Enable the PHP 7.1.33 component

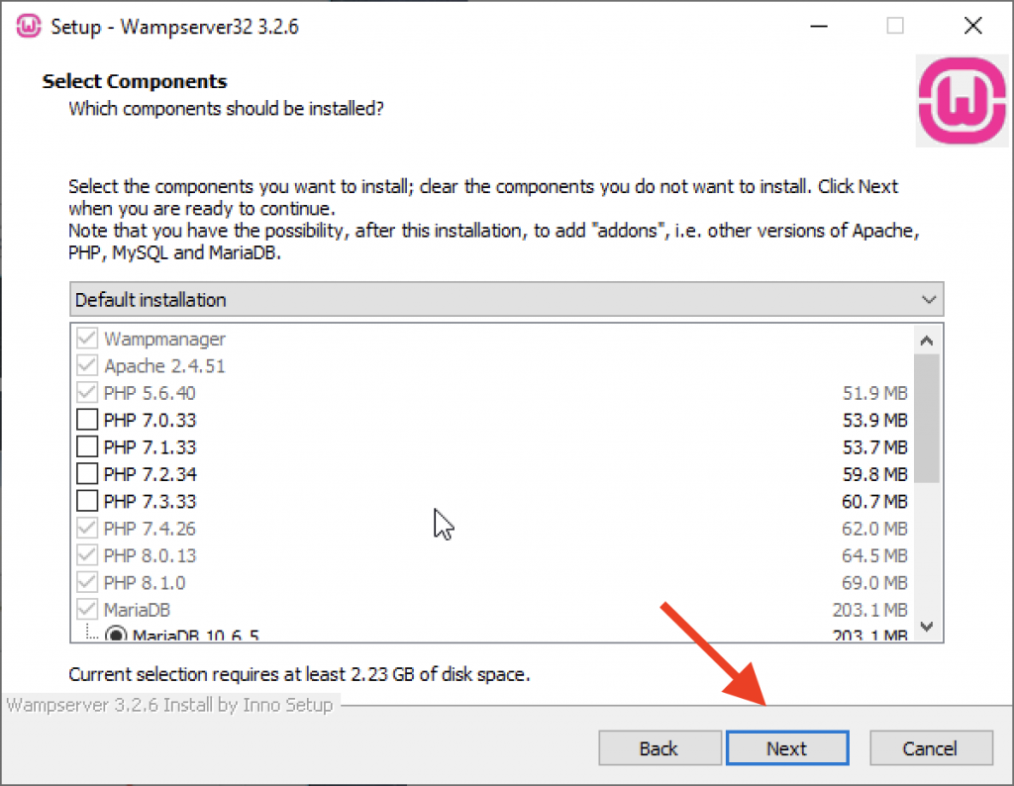[87, 446]
